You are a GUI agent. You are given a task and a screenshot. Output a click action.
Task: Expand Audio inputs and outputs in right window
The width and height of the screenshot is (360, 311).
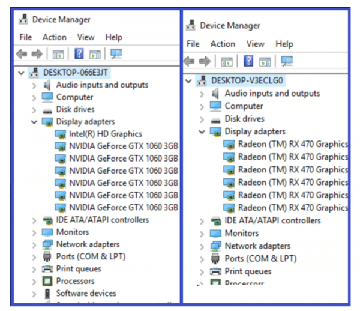(202, 94)
